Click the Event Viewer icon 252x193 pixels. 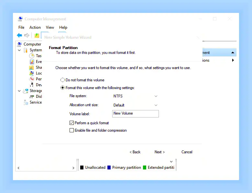point(32,62)
